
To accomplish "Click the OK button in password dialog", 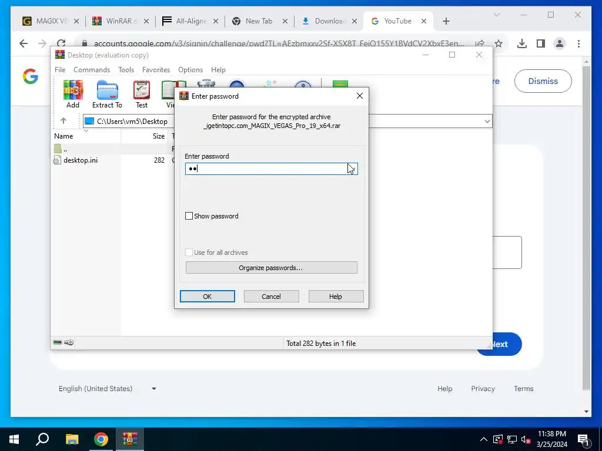I will (x=208, y=297).
